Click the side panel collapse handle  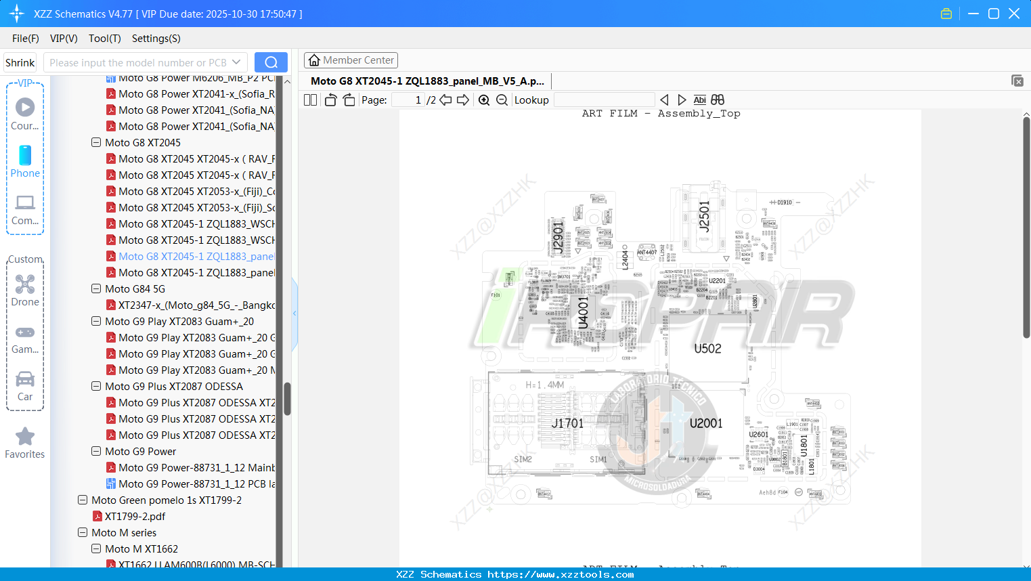point(294,313)
